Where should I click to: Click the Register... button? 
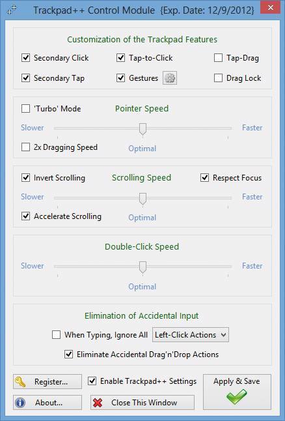click(x=47, y=381)
